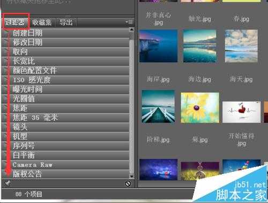Click the clear filter icon
The height and width of the screenshot is (203, 268).
(x=128, y=184)
